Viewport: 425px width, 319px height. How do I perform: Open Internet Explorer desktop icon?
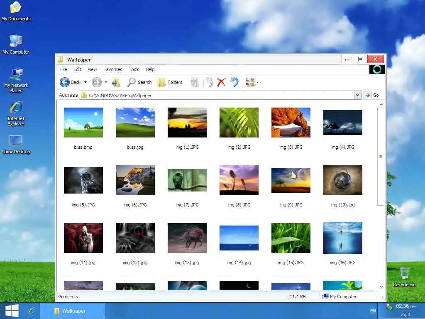16,114
